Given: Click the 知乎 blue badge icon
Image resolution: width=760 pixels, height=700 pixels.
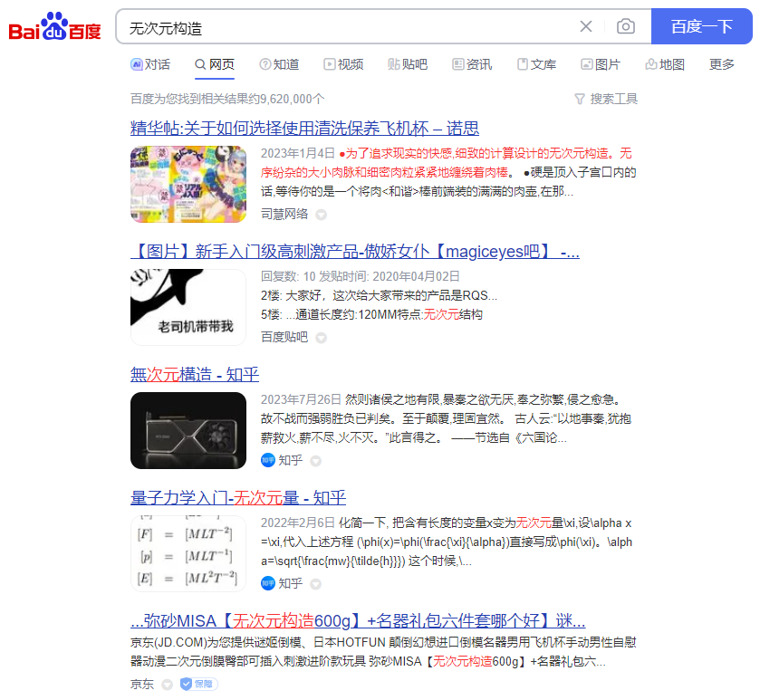Looking at the screenshot, I should 266,460.
